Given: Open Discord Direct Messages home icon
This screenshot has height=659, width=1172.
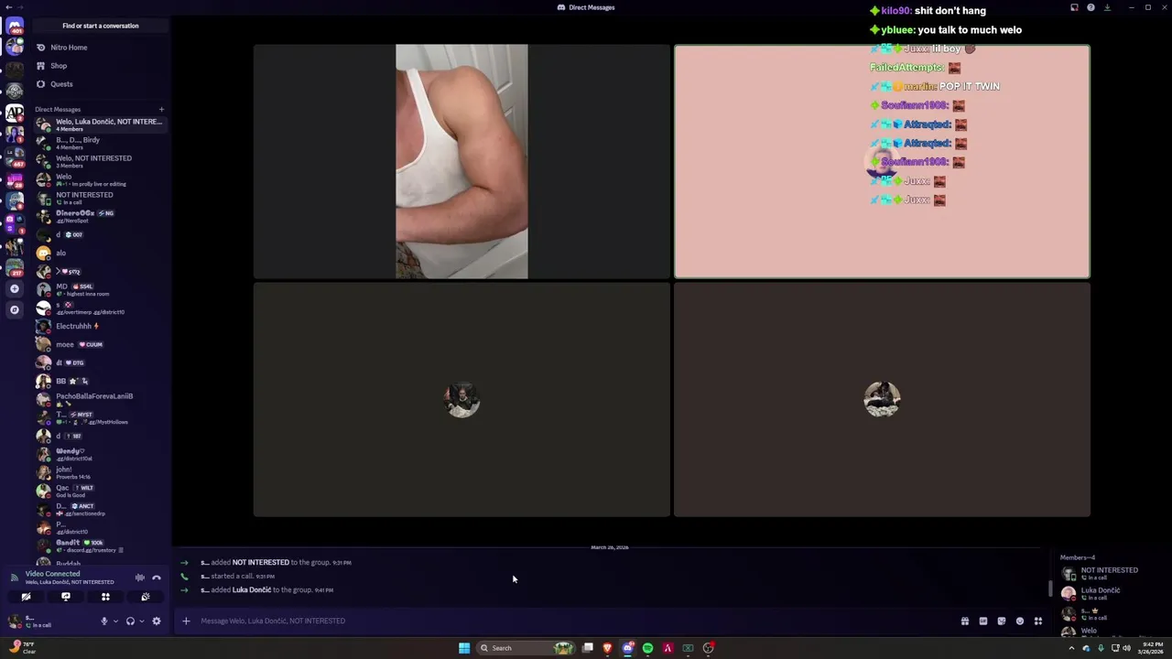Looking at the screenshot, I should [14, 26].
